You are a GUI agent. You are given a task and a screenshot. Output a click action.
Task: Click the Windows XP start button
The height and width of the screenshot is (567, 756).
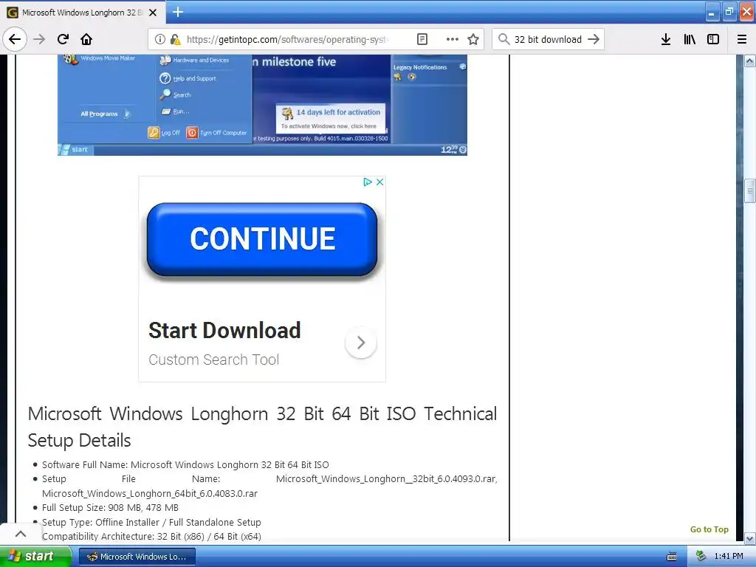click(35, 556)
